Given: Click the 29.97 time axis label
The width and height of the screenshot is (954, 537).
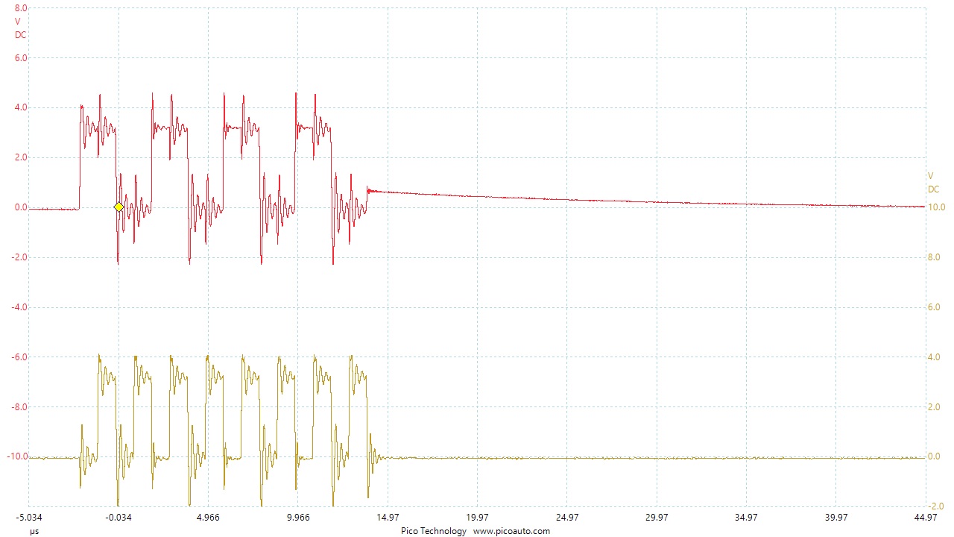Looking at the screenshot, I should [657, 518].
